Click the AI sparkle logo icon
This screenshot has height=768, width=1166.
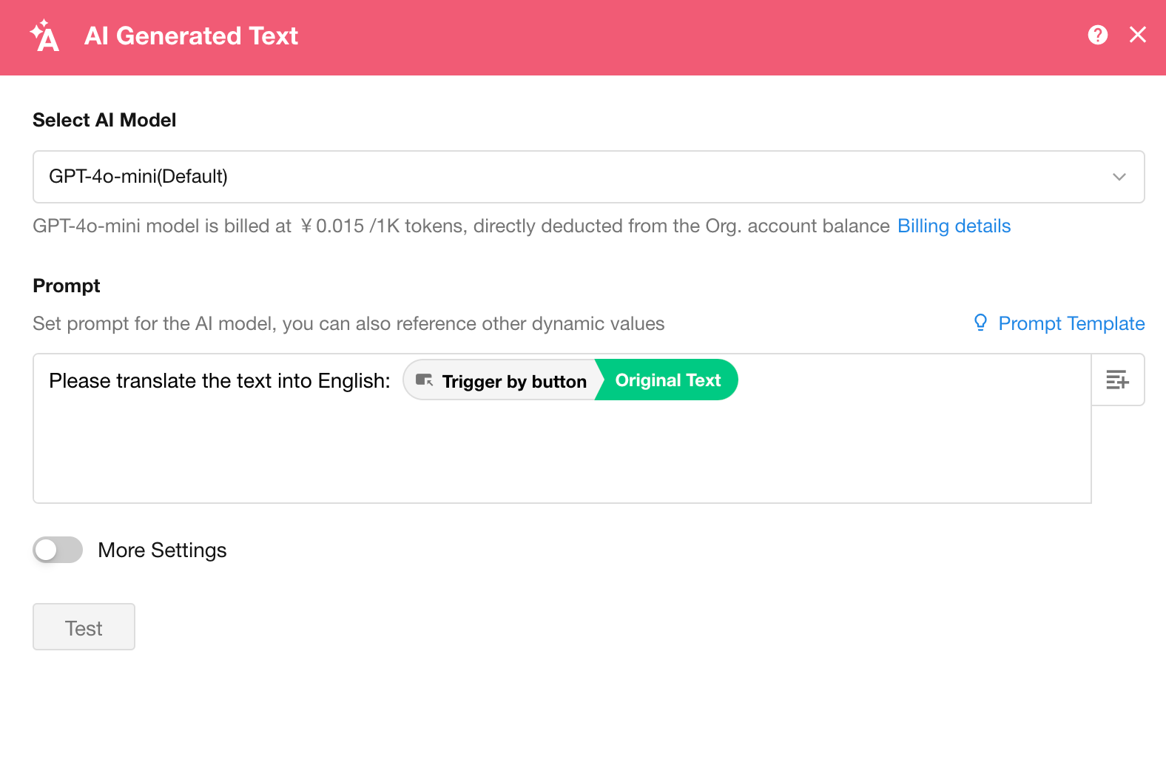[44, 36]
